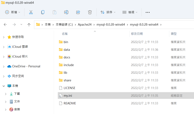
Task: Click the Rename icon in toolbar
Action: (x=66, y=12)
